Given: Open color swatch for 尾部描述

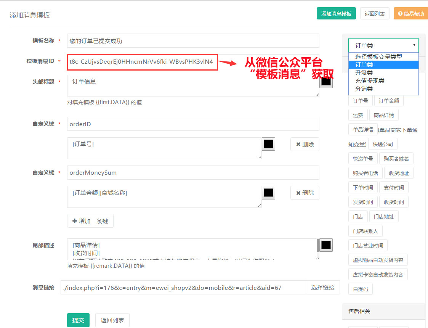Looking at the screenshot, I should (325, 245).
